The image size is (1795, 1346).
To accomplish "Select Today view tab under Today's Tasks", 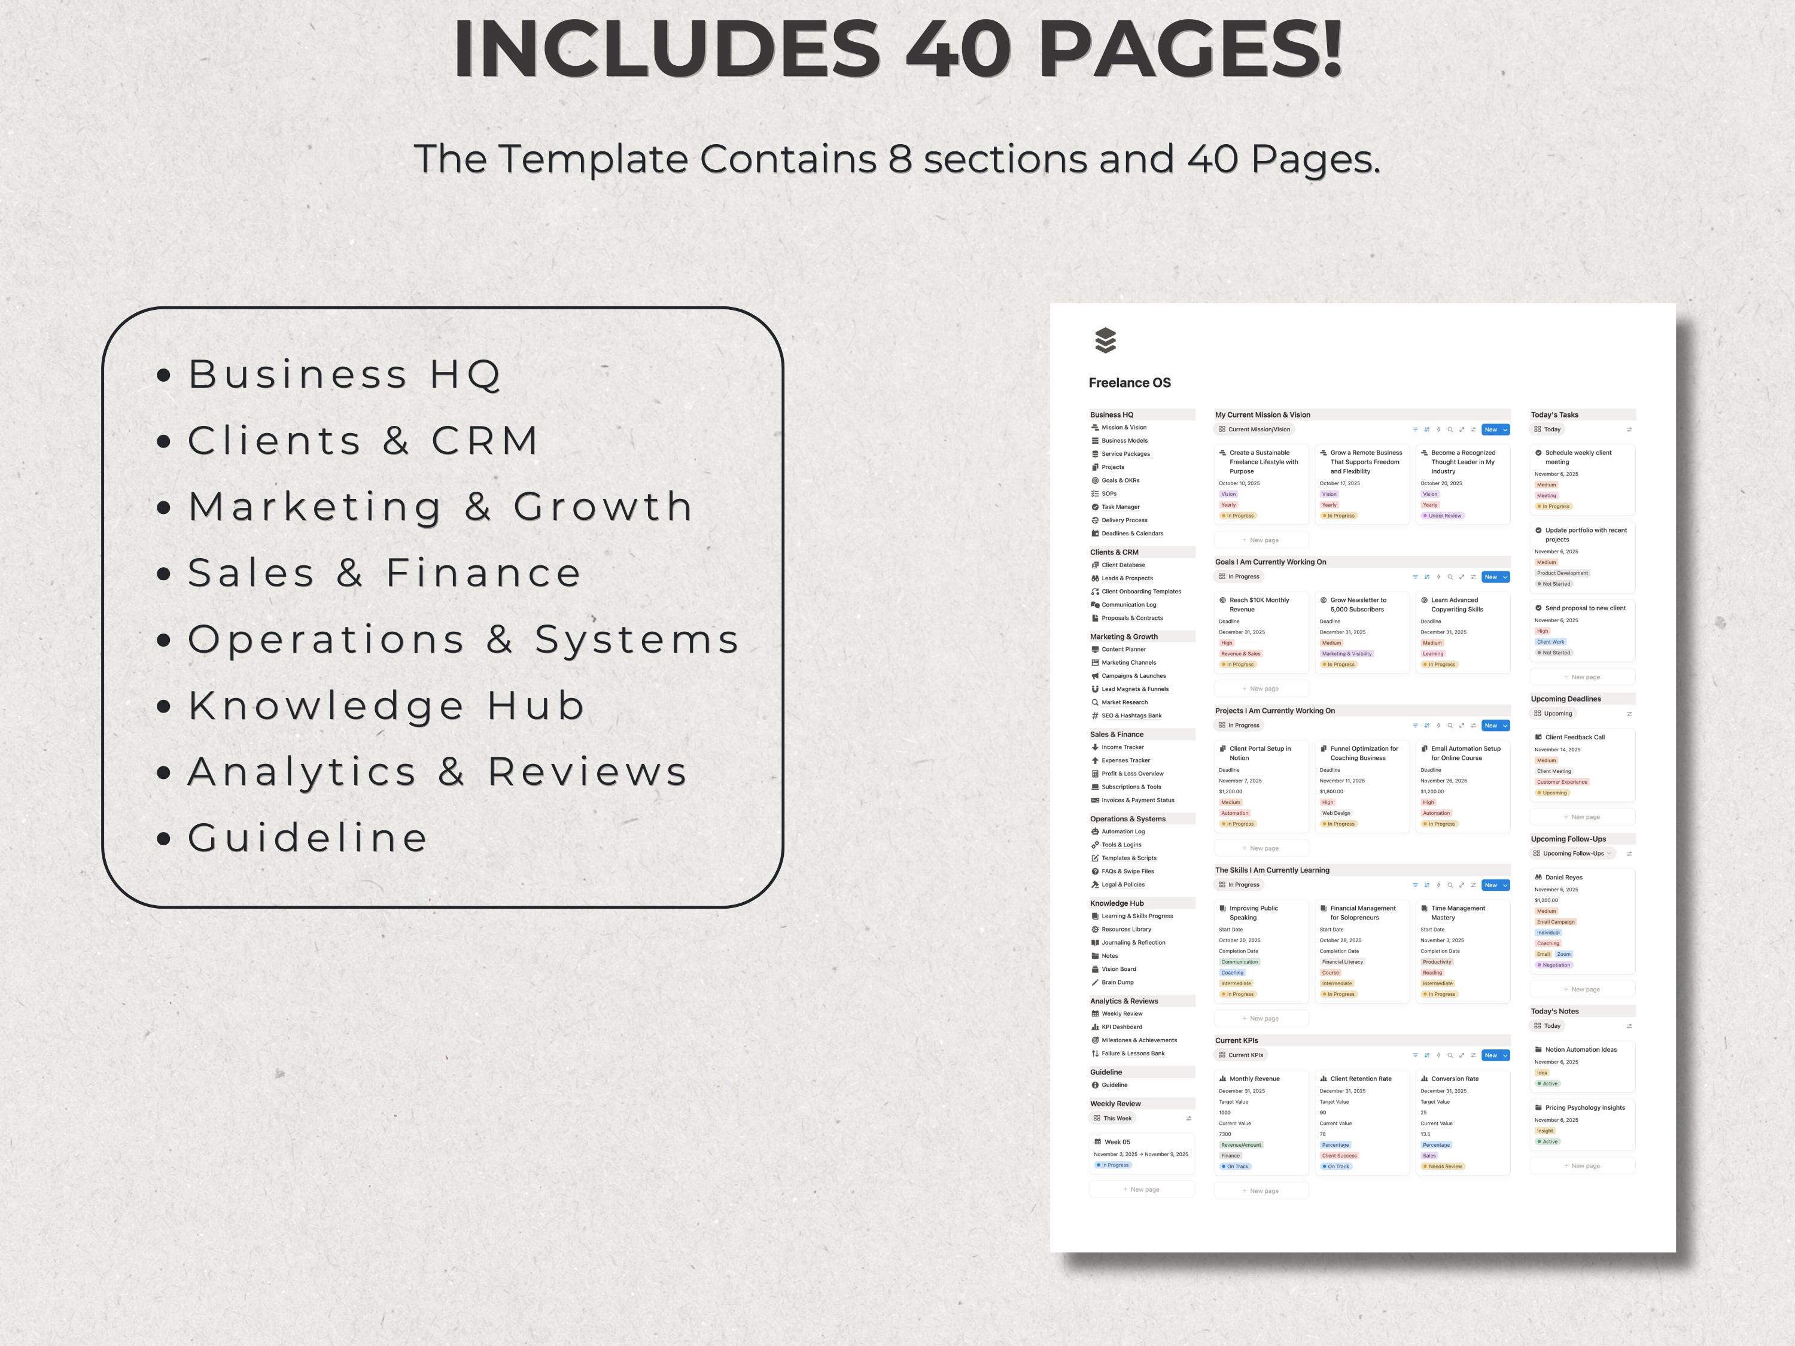I will coord(1547,430).
